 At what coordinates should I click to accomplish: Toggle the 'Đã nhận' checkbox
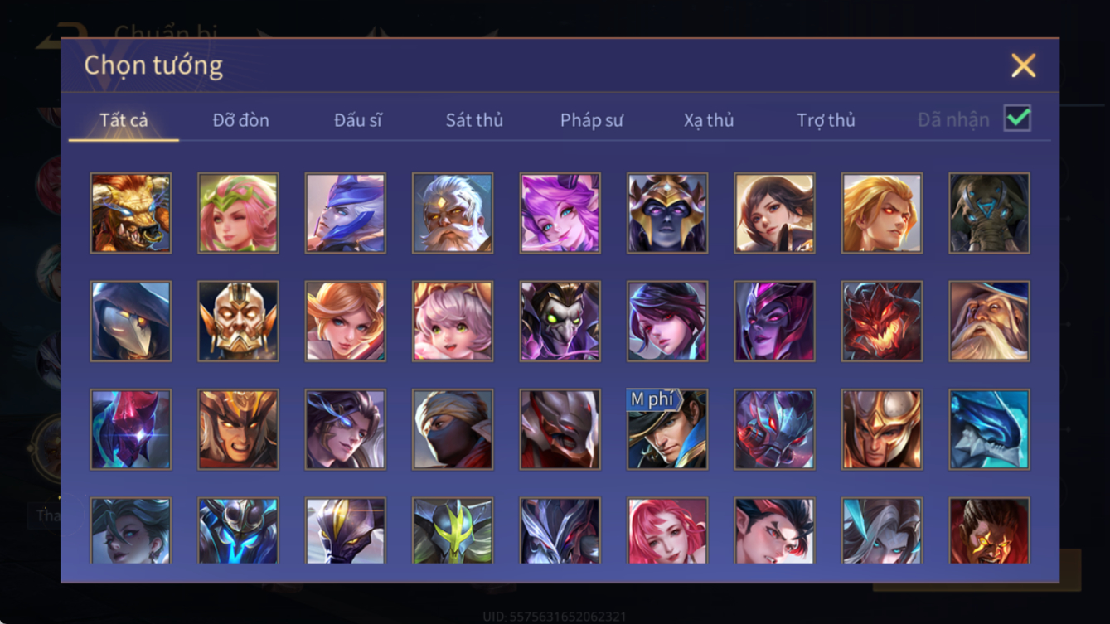1017,119
